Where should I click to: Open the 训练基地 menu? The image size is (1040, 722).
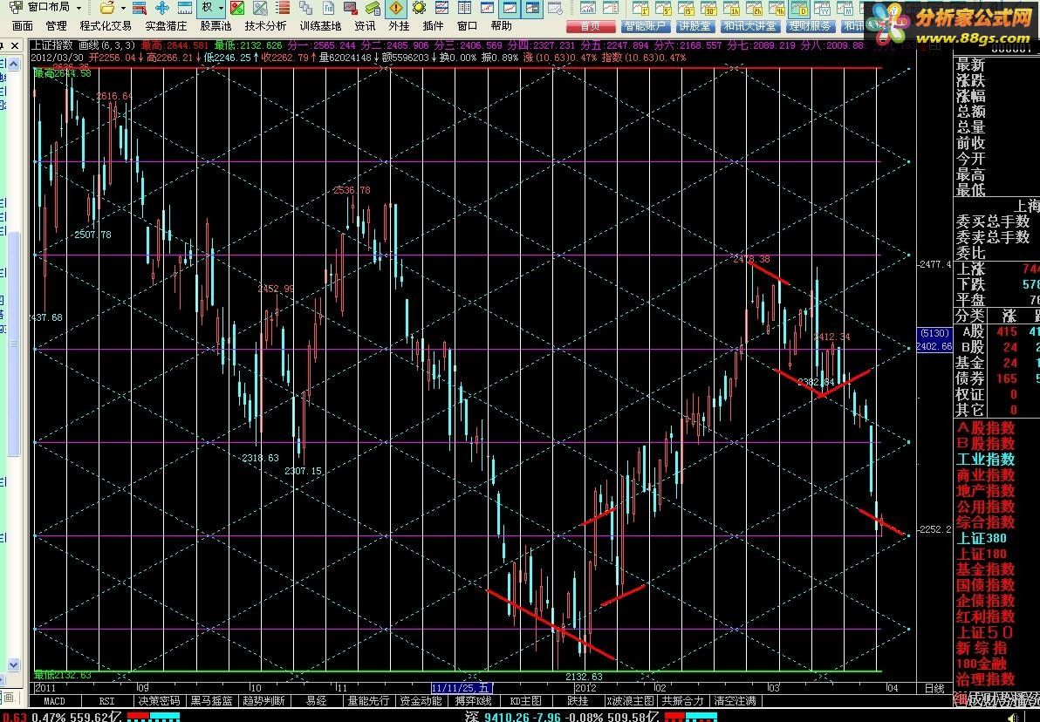[320, 26]
